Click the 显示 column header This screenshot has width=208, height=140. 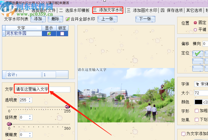coord(49,28)
